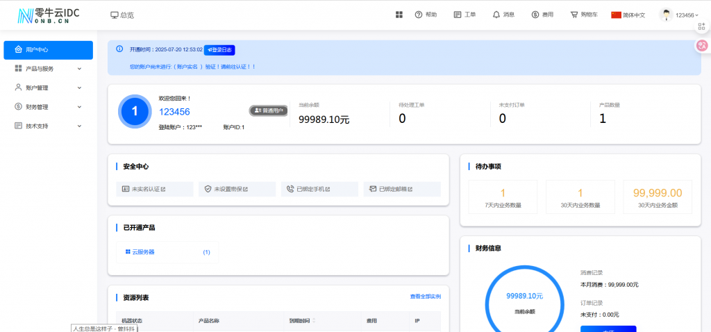The image size is (711, 332).
Task: Open 费用 billing in top bar
Action: coord(542,15)
